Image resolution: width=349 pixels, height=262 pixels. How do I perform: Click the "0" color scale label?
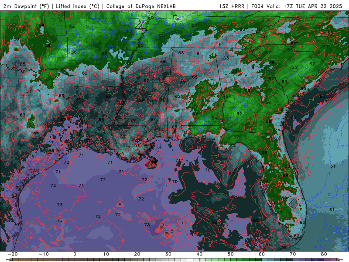(75, 254)
